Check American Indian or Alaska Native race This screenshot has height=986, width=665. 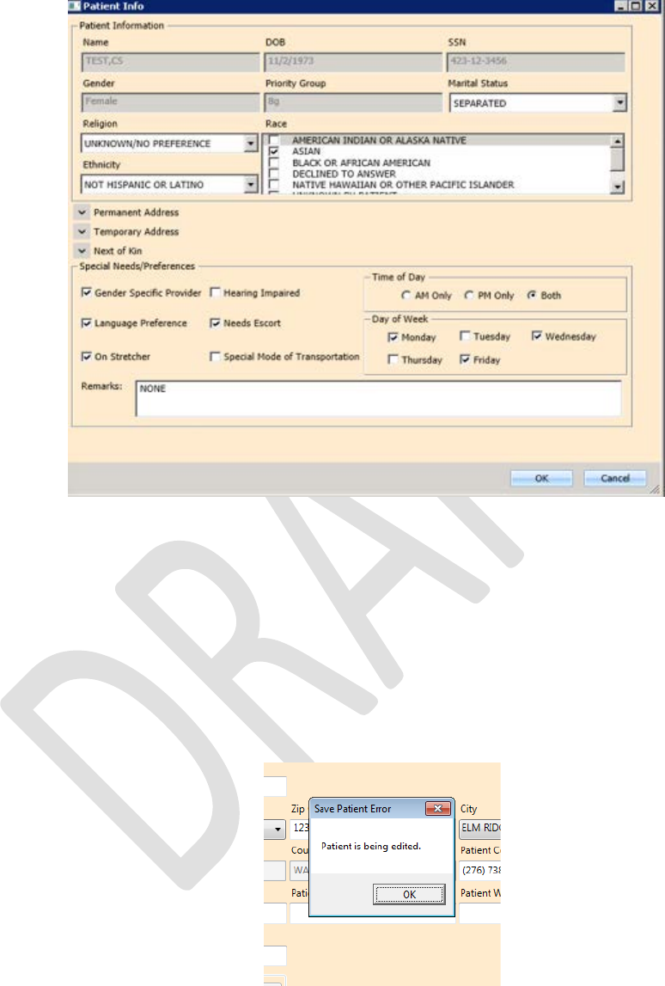(273, 139)
